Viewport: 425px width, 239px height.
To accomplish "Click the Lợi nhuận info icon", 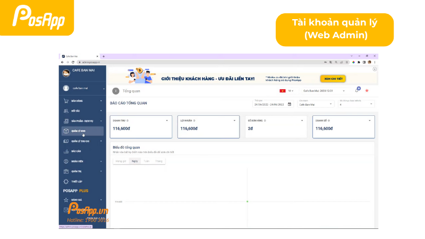I will pos(194,121).
